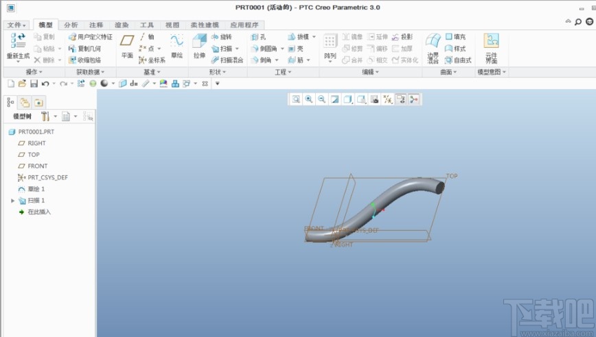This screenshot has width=596, height=337.
Task: Click the Hole (孔) feature tool
Action: (x=259, y=37)
